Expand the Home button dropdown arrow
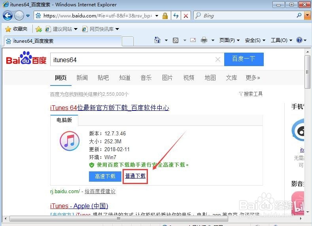 point(166,40)
